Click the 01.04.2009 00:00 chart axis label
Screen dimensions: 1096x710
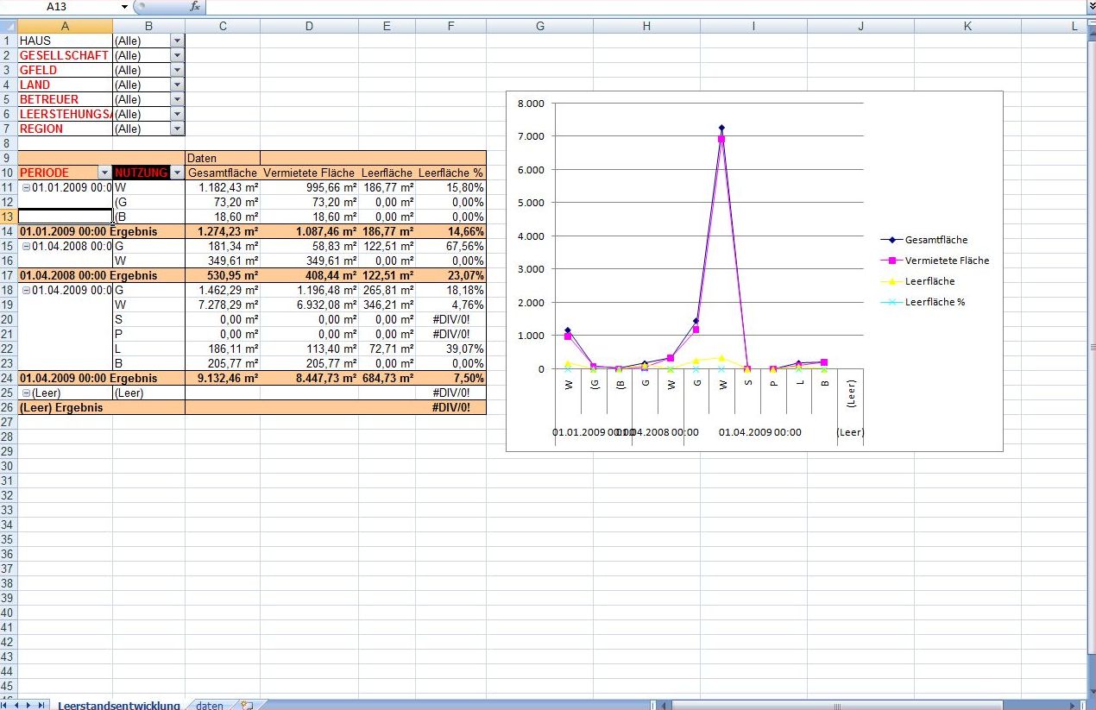(x=759, y=432)
